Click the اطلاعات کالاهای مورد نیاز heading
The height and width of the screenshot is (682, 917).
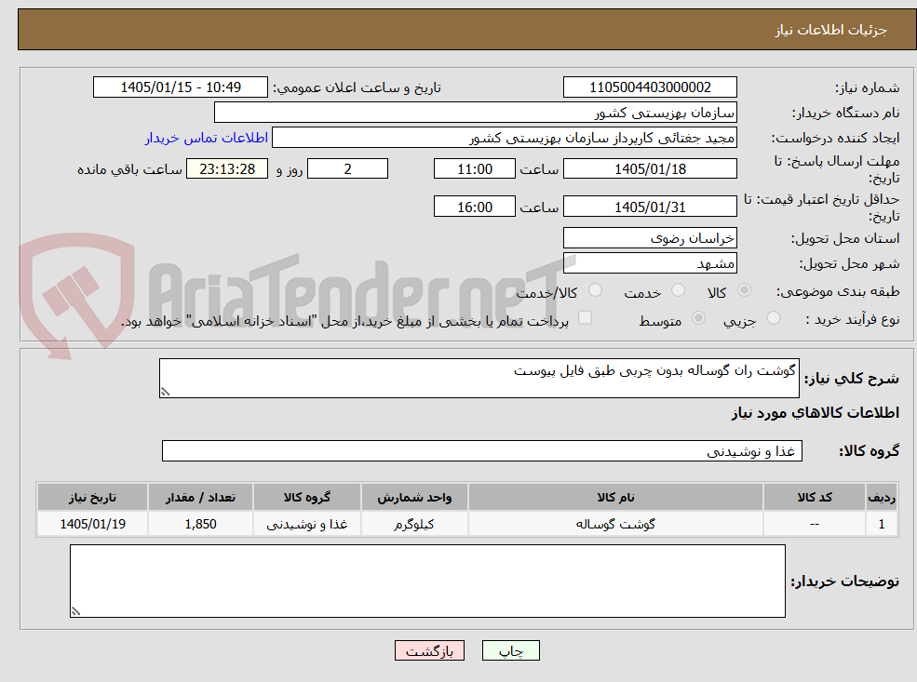(816, 413)
